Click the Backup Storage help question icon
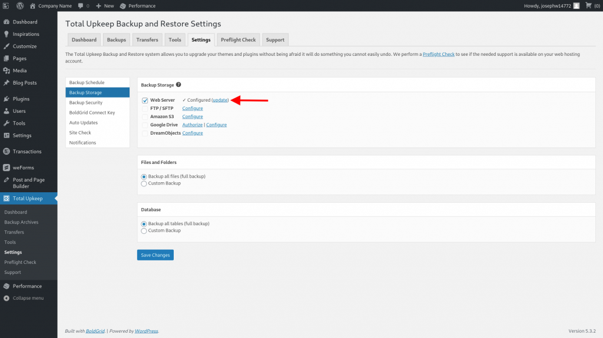Image resolution: width=603 pixels, height=338 pixels. (x=178, y=85)
